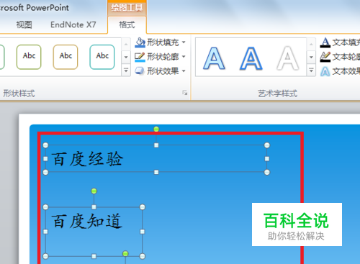Click the 文本轮廓 text outline icon
360x264 pixels.
[325, 57]
